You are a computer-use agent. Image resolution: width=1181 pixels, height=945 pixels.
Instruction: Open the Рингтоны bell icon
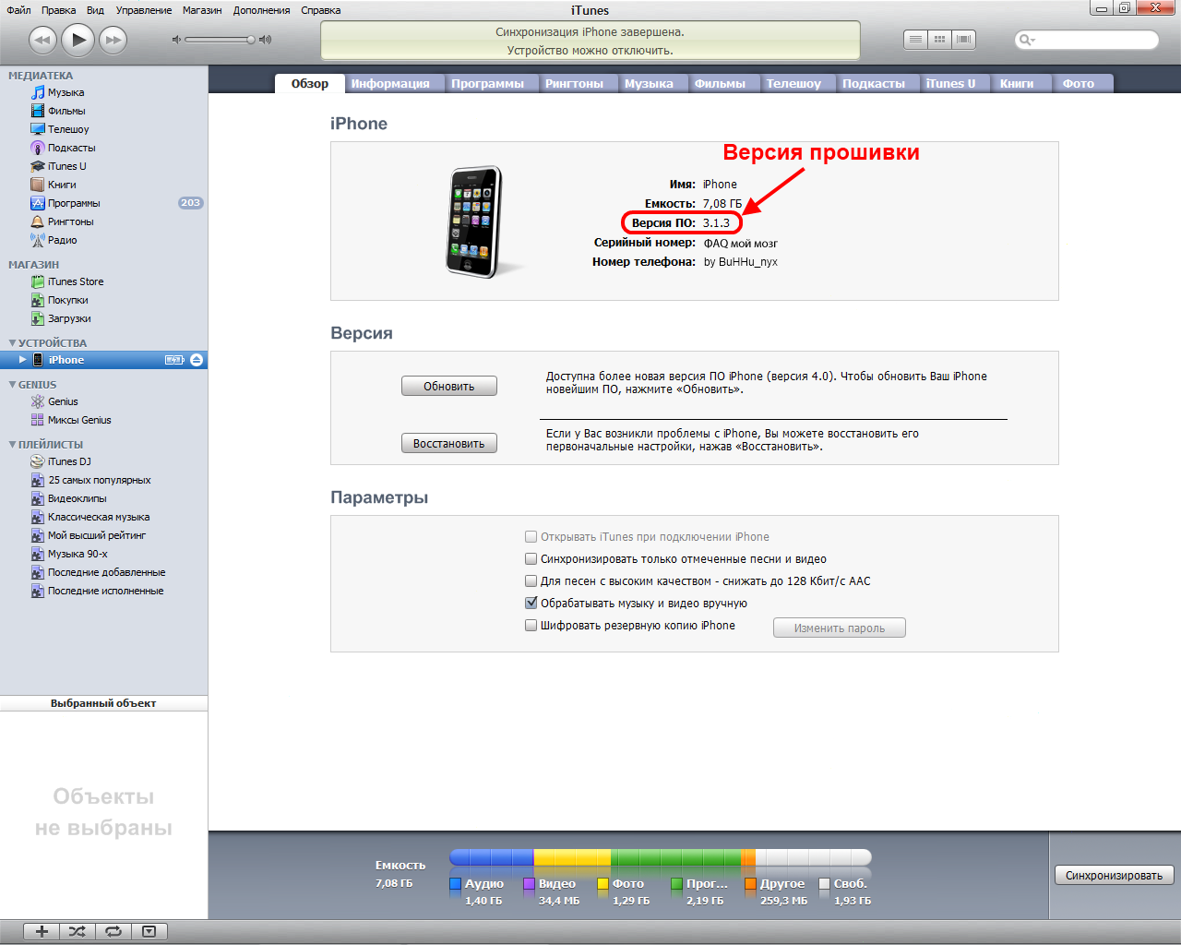tap(38, 221)
